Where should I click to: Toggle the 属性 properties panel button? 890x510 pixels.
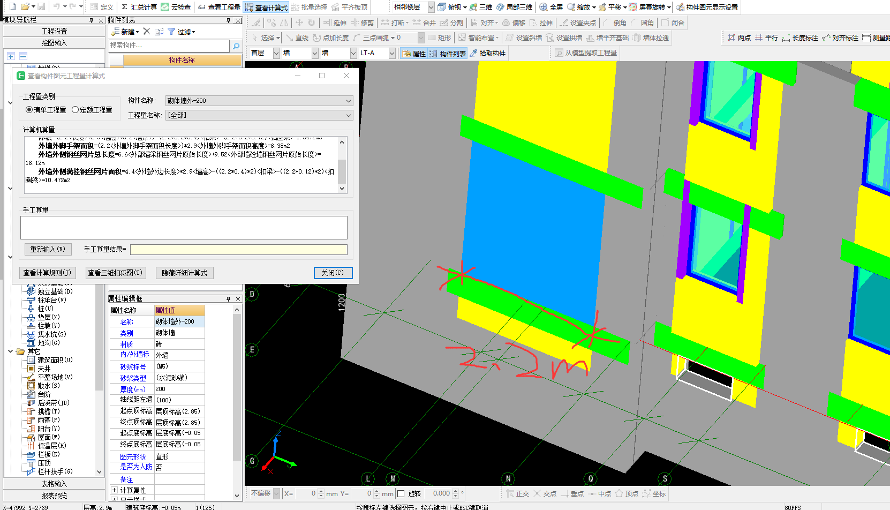point(413,54)
